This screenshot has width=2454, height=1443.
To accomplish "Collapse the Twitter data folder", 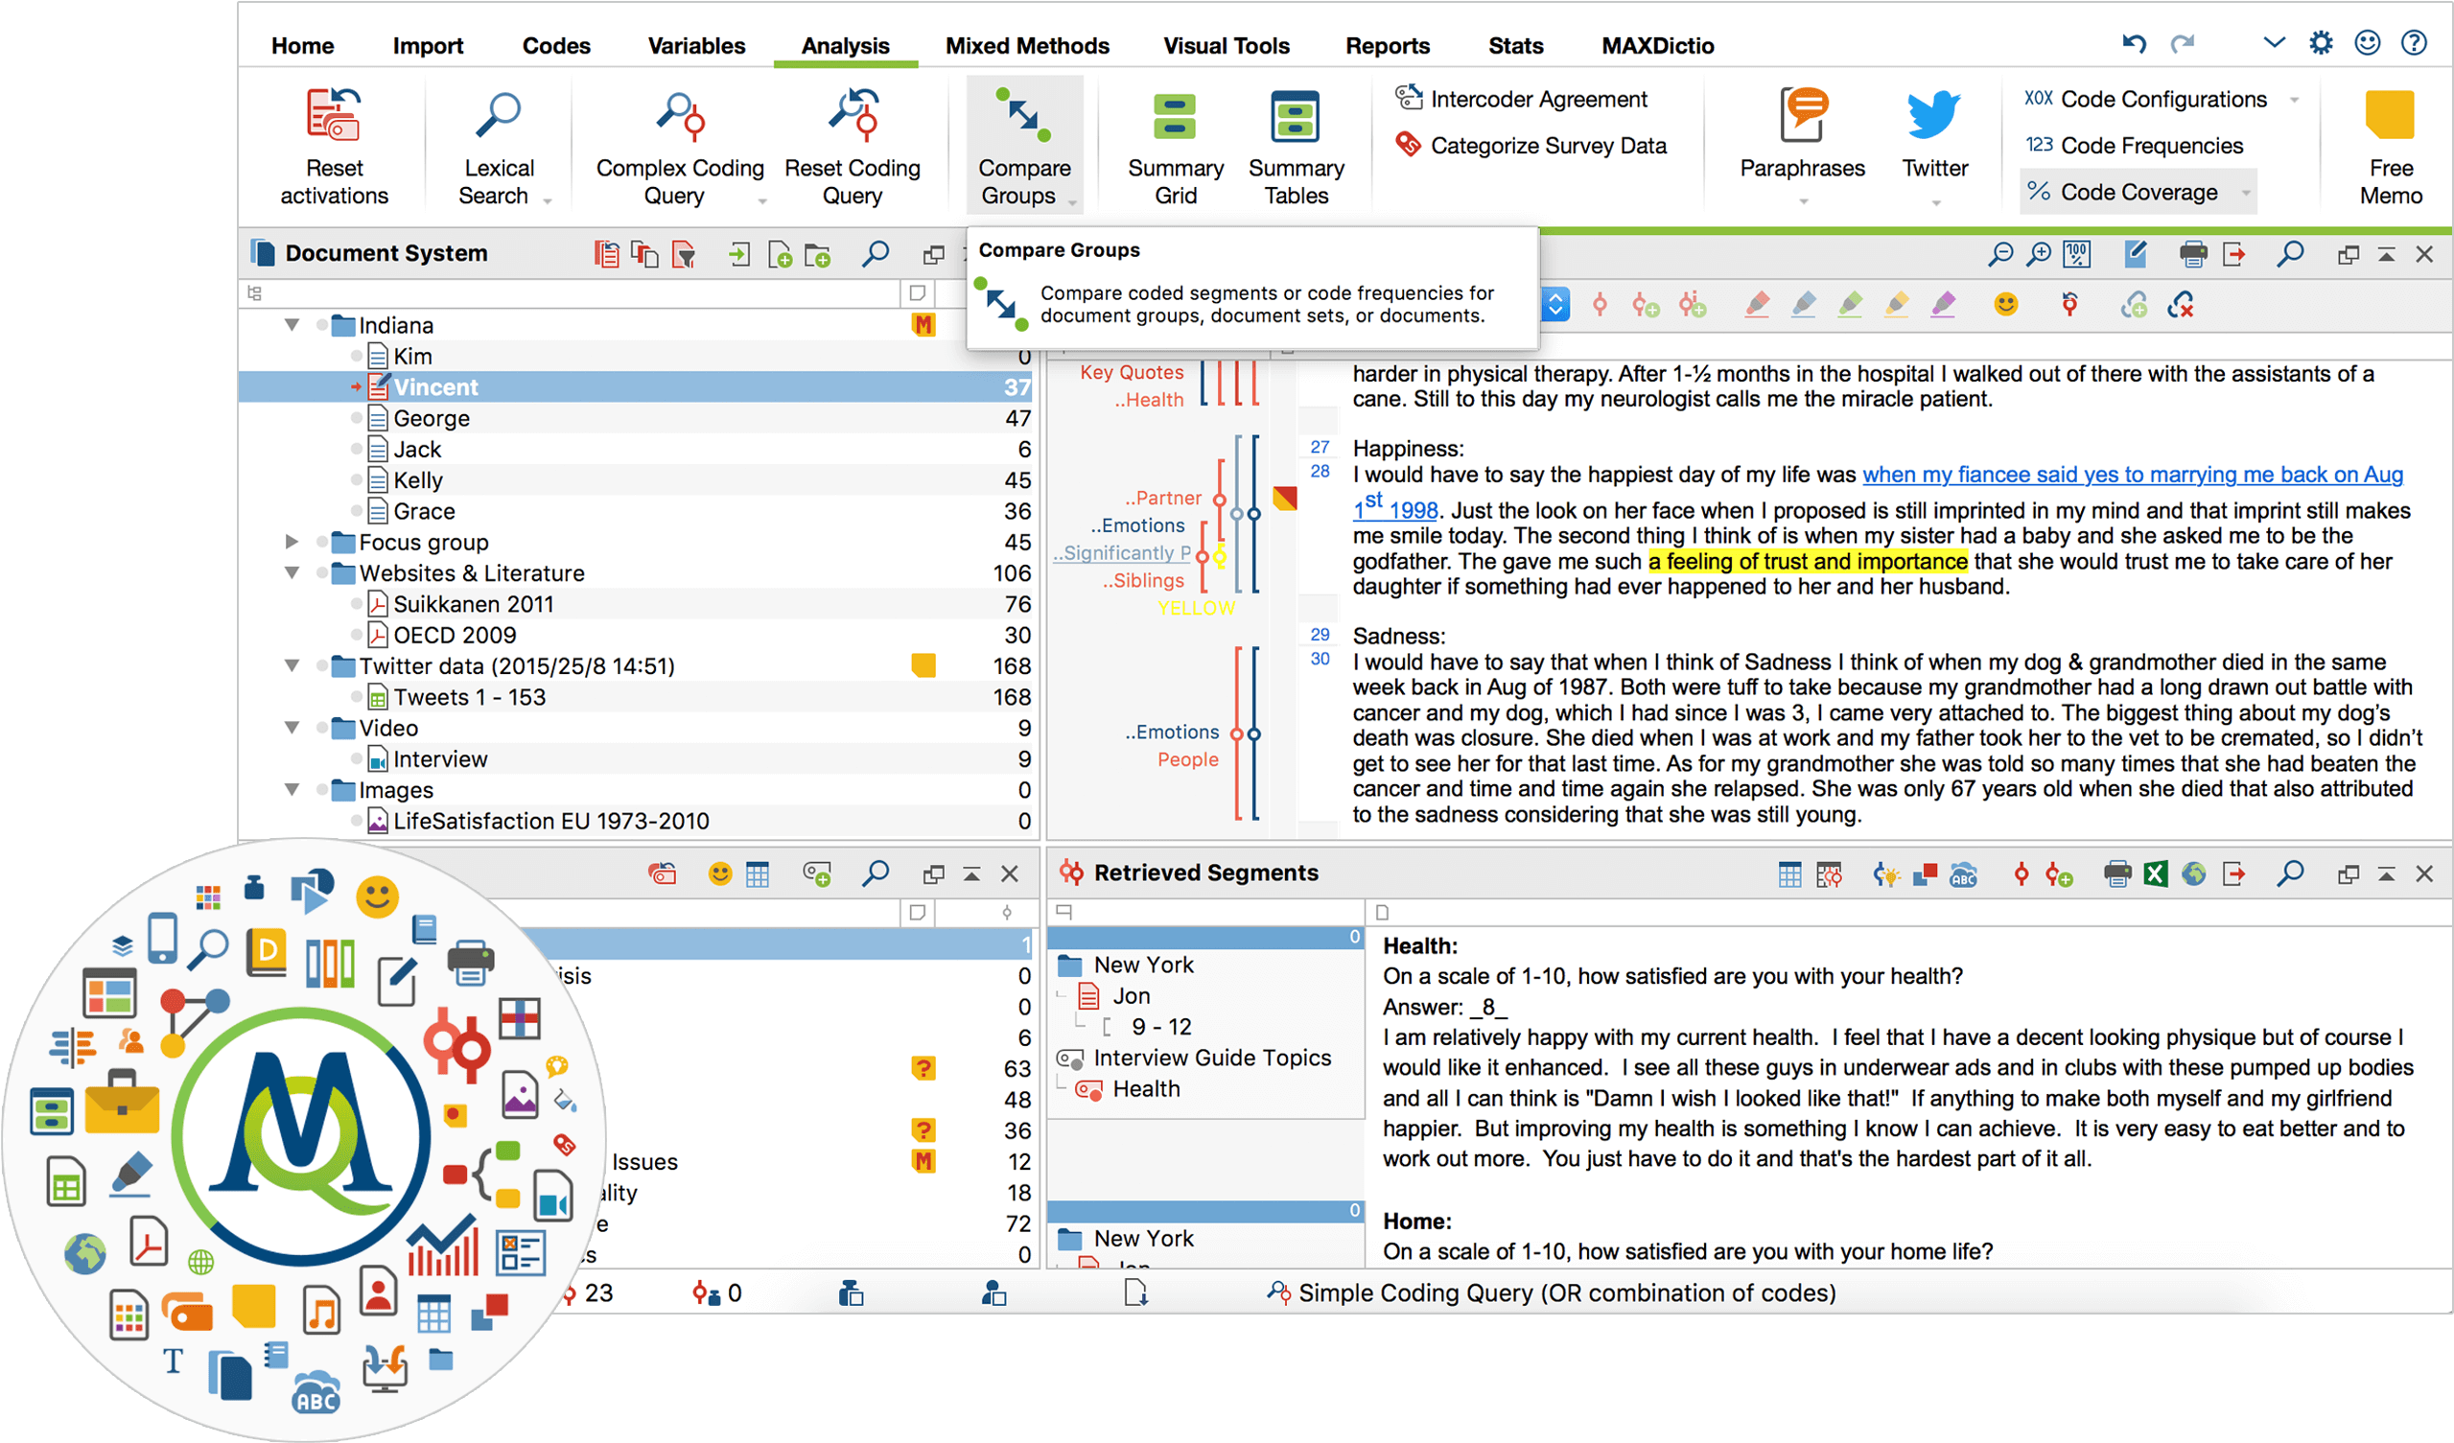I will coord(292,665).
